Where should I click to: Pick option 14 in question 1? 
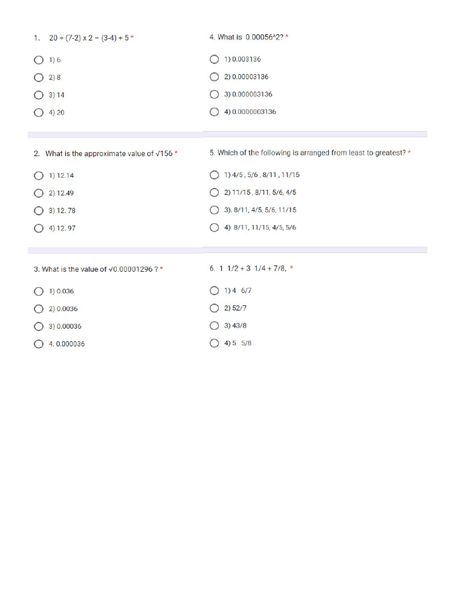(39, 95)
